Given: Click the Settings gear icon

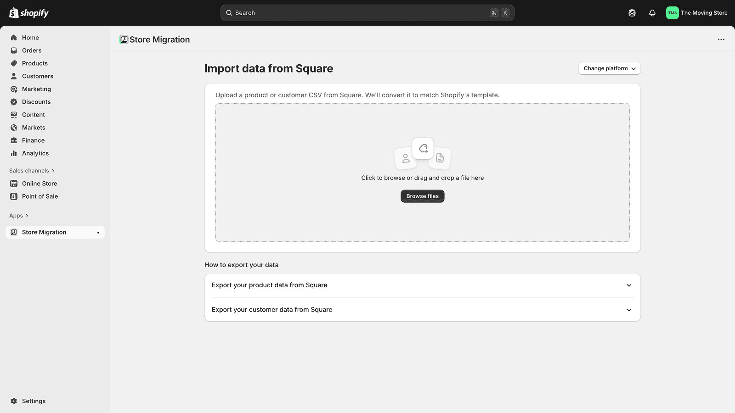Looking at the screenshot, I should point(14,401).
